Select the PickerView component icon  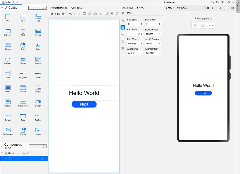point(23,102)
